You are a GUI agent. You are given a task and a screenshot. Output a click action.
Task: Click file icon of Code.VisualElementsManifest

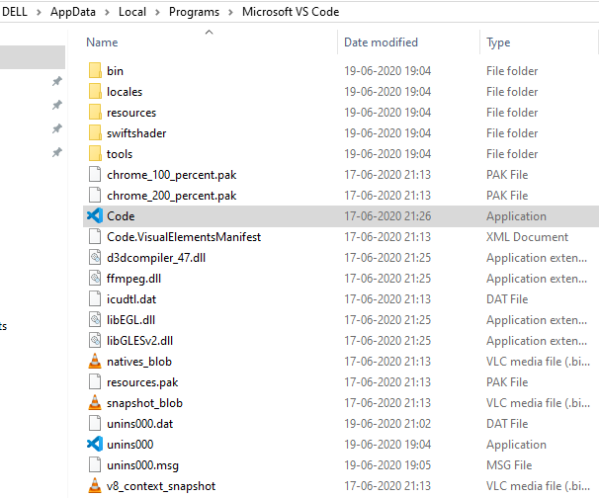click(x=95, y=237)
